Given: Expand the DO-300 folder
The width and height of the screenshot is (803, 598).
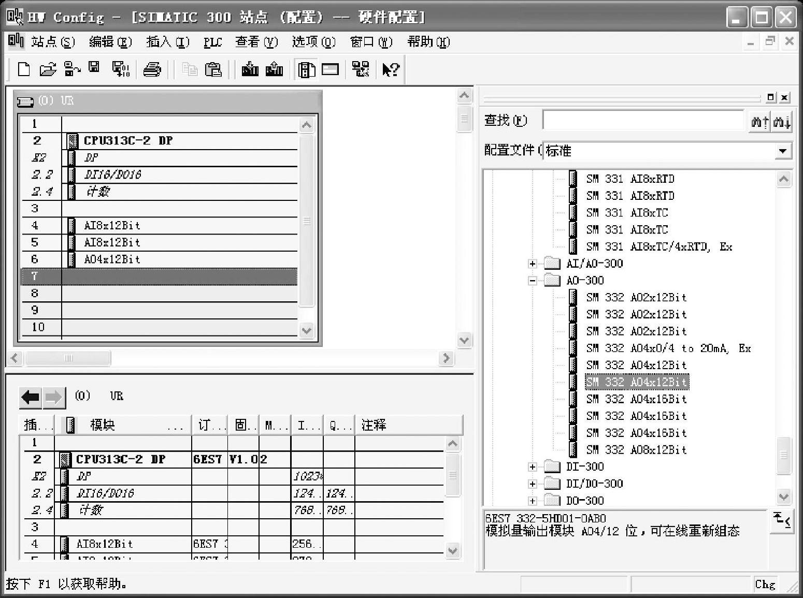Looking at the screenshot, I should [532, 501].
